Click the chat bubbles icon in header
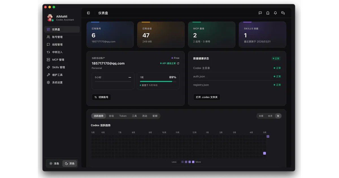339x178 pixels. [283, 13]
